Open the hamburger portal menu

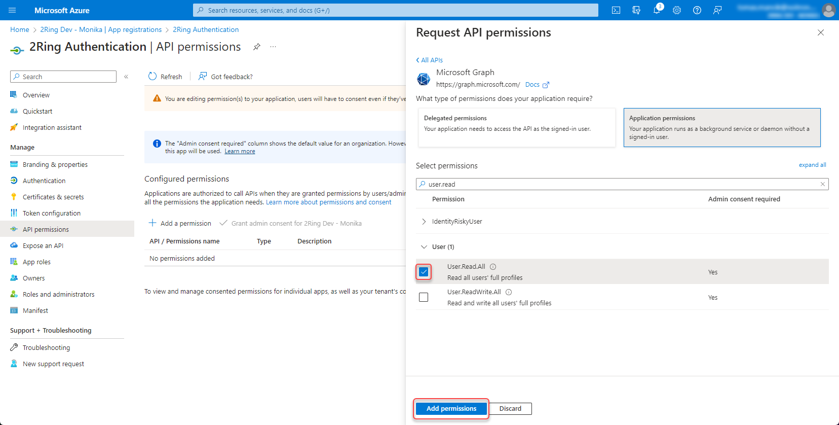(x=13, y=10)
